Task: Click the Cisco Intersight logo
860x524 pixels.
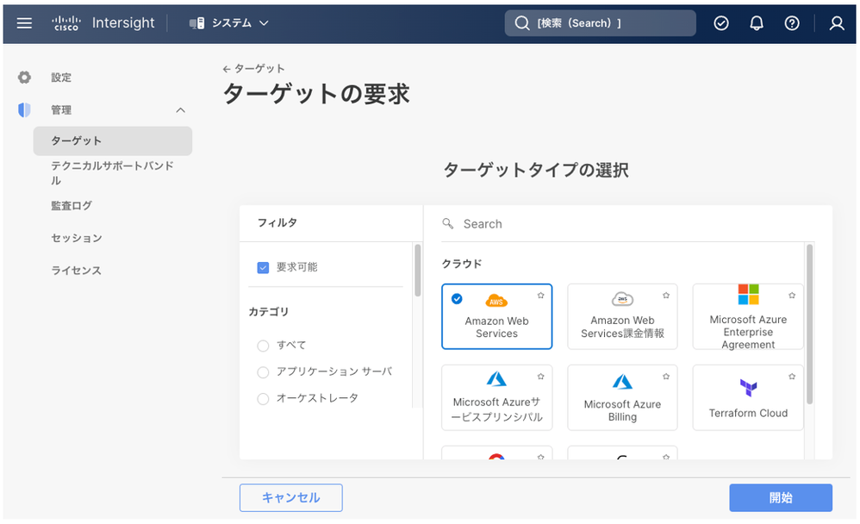Action: [x=103, y=23]
